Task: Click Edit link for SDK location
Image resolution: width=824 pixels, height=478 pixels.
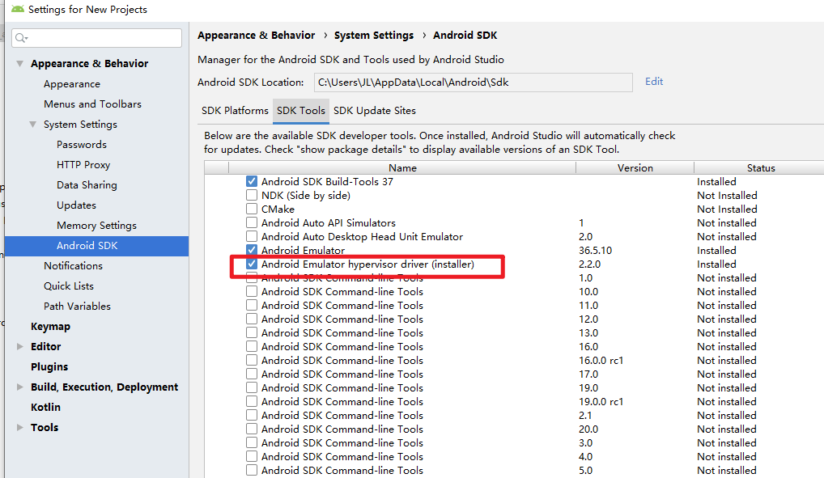Action: click(x=654, y=82)
